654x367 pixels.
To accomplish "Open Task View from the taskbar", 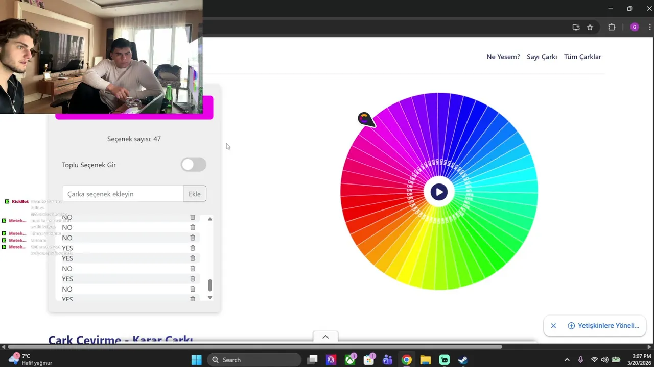I will click(312, 360).
